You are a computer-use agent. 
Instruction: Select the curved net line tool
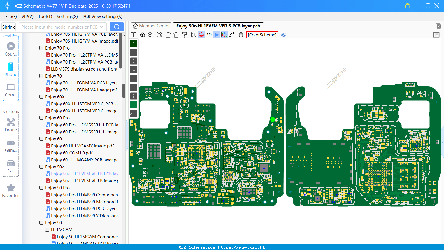(x=232, y=35)
